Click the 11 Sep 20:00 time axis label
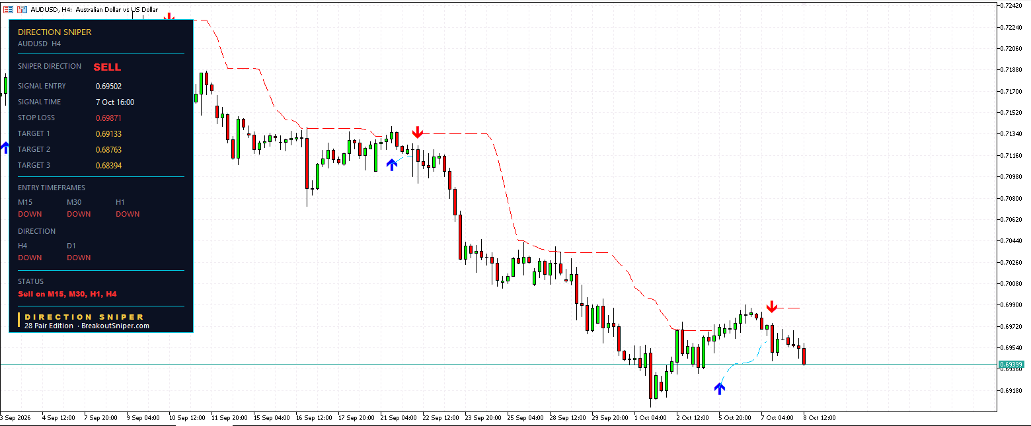 (x=229, y=418)
